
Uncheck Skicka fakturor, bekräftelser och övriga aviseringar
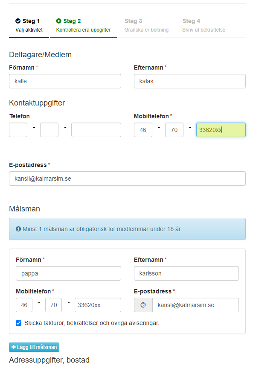(19, 323)
